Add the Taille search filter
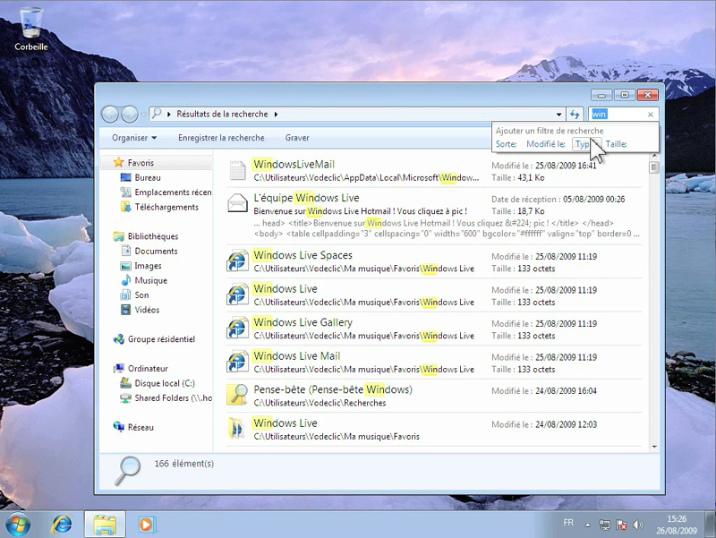716x538 pixels. pos(616,144)
